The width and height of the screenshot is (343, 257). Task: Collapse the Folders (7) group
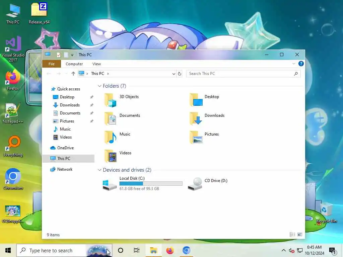pyautogui.click(x=99, y=86)
